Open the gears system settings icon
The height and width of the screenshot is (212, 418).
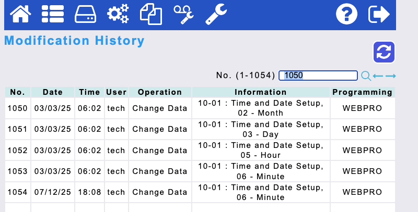click(118, 14)
